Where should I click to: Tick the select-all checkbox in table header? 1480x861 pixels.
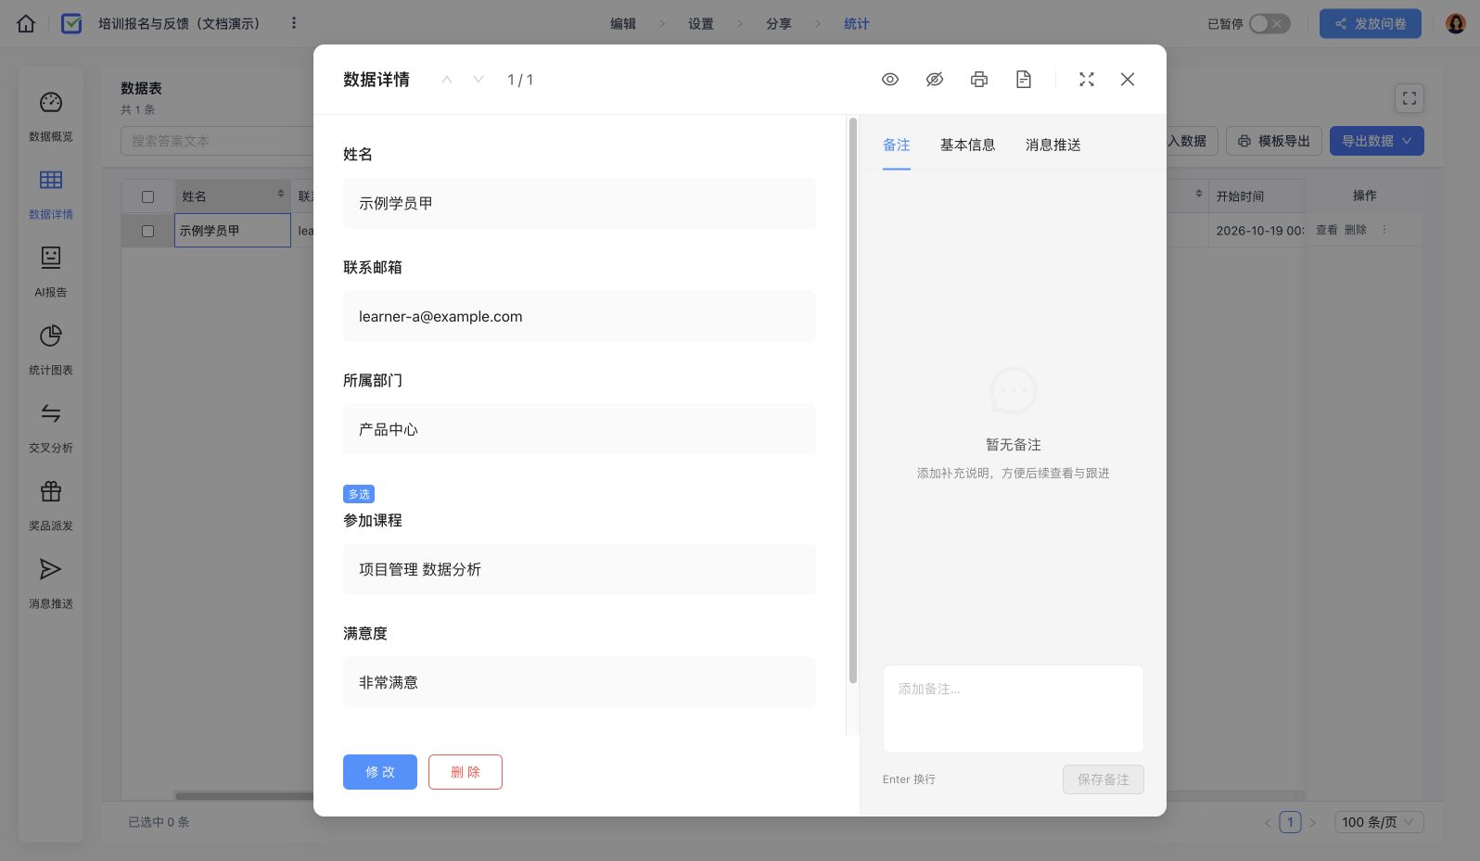pyautogui.click(x=147, y=196)
